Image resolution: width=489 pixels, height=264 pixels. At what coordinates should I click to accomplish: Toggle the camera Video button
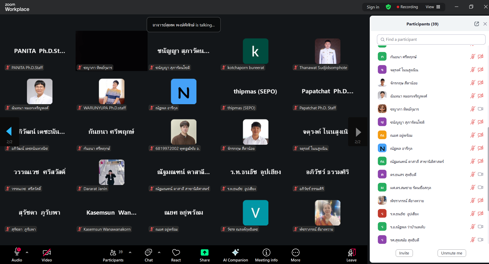47,255
